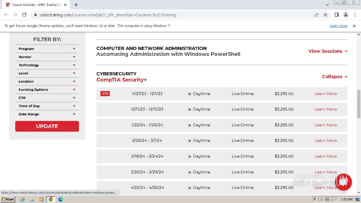Viewport: 361px width, 203px height.
Task: Click the Learn more Chrome update link
Action: [x=338, y=26]
